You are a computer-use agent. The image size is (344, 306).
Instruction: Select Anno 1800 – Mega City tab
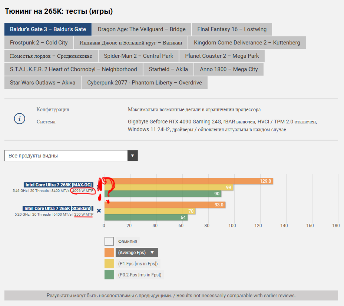pyautogui.click(x=229, y=69)
